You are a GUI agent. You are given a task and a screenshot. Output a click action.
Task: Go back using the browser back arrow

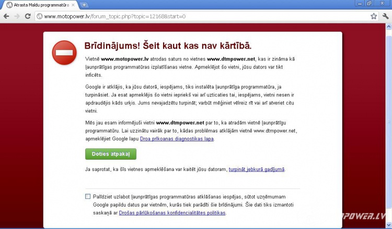click(x=6, y=16)
